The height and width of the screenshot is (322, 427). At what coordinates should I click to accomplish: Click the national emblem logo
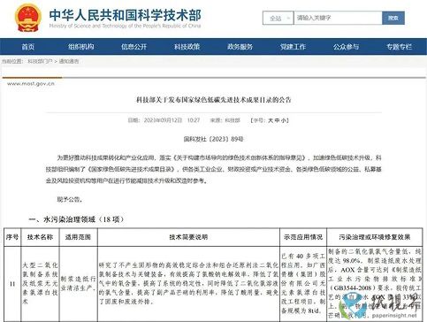pos(28,18)
